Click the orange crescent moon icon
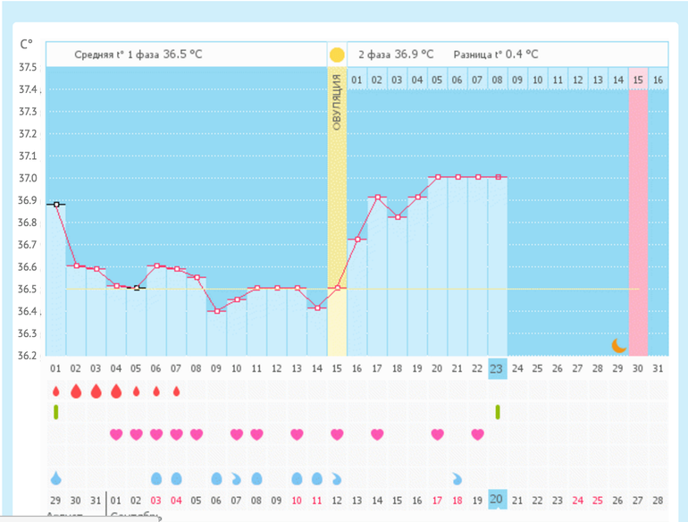Viewport: 688px width, 522px height. tap(618, 346)
